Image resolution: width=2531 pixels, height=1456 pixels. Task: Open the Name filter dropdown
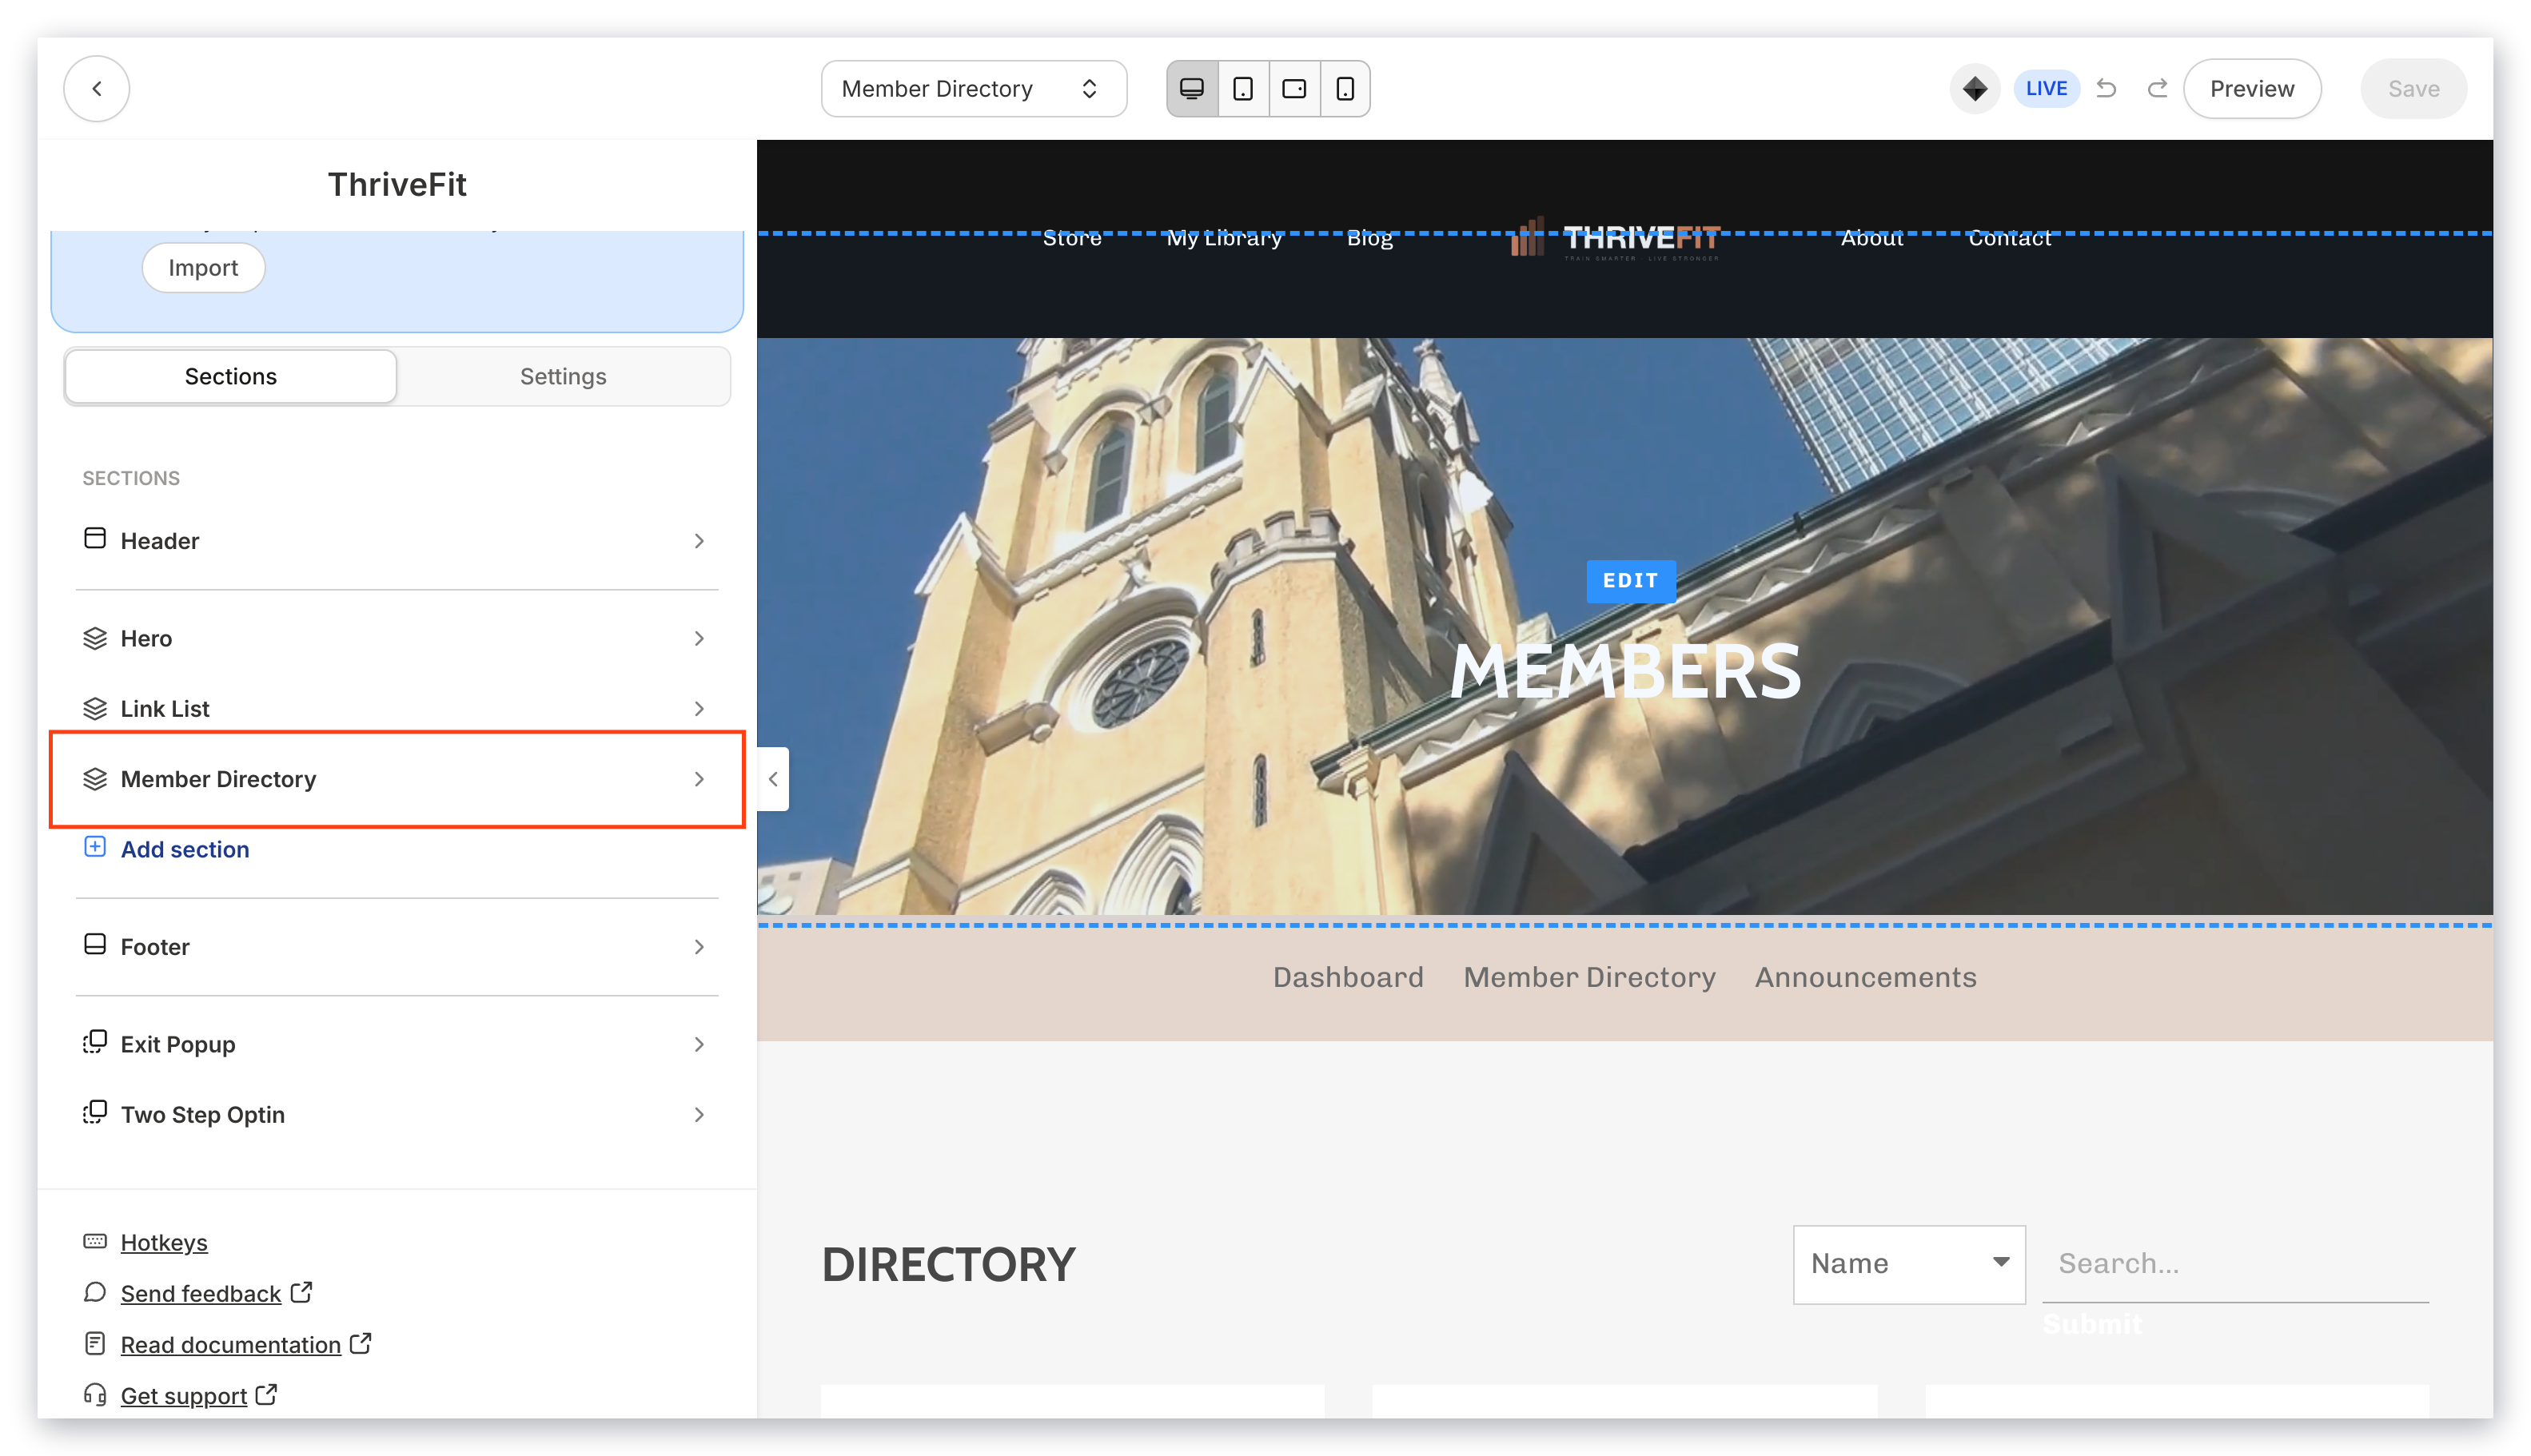pyautogui.click(x=1909, y=1264)
